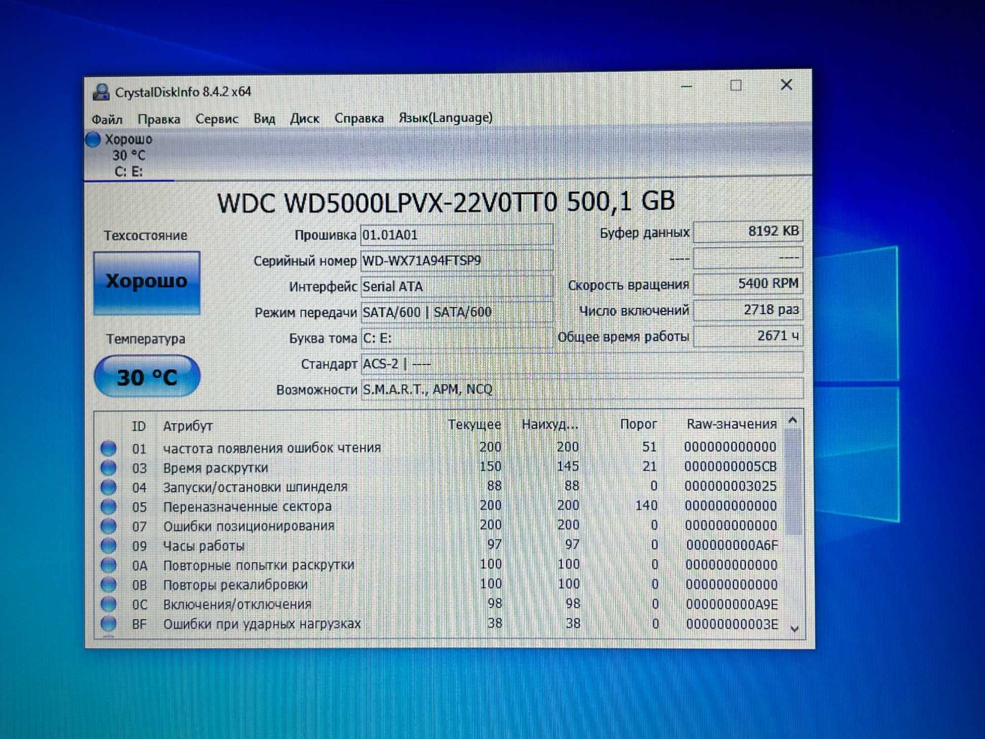The height and width of the screenshot is (739, 985).
Task: Select row 'Время раскрутки'
Action: (439, 467)
